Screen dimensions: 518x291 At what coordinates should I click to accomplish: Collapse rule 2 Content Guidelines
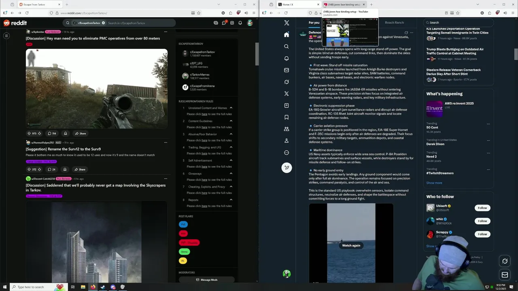231,121
